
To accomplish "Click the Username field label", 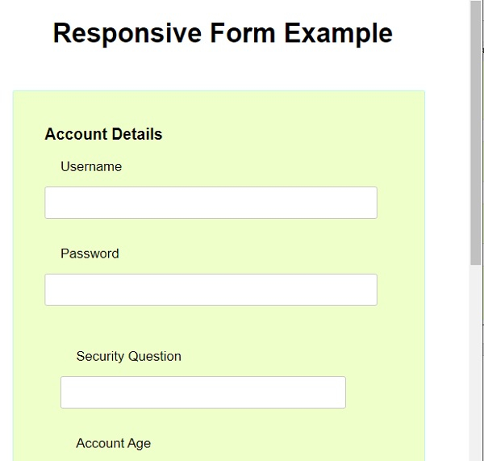I will [91, 167].
